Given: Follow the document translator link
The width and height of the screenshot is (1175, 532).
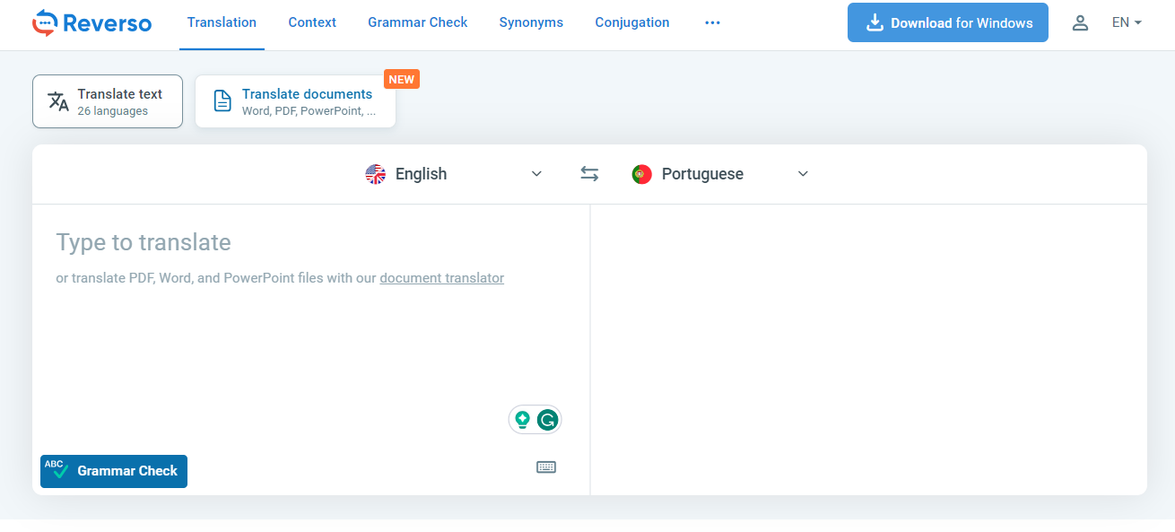Looking at the screenshot, I should (x=441, y=278).
